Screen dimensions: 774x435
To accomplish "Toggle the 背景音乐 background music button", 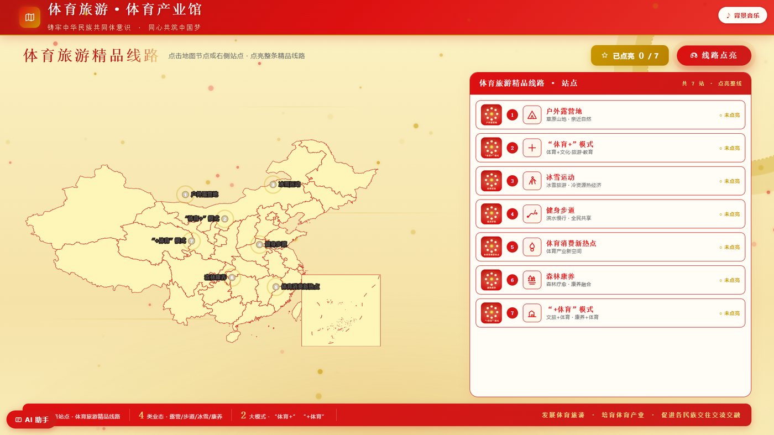I will (x=742, y=15).
